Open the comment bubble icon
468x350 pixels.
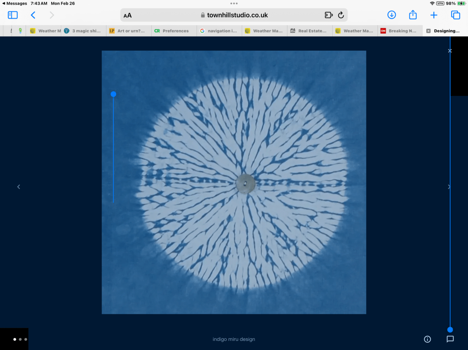pyautogui.click(x=450, y=339)
